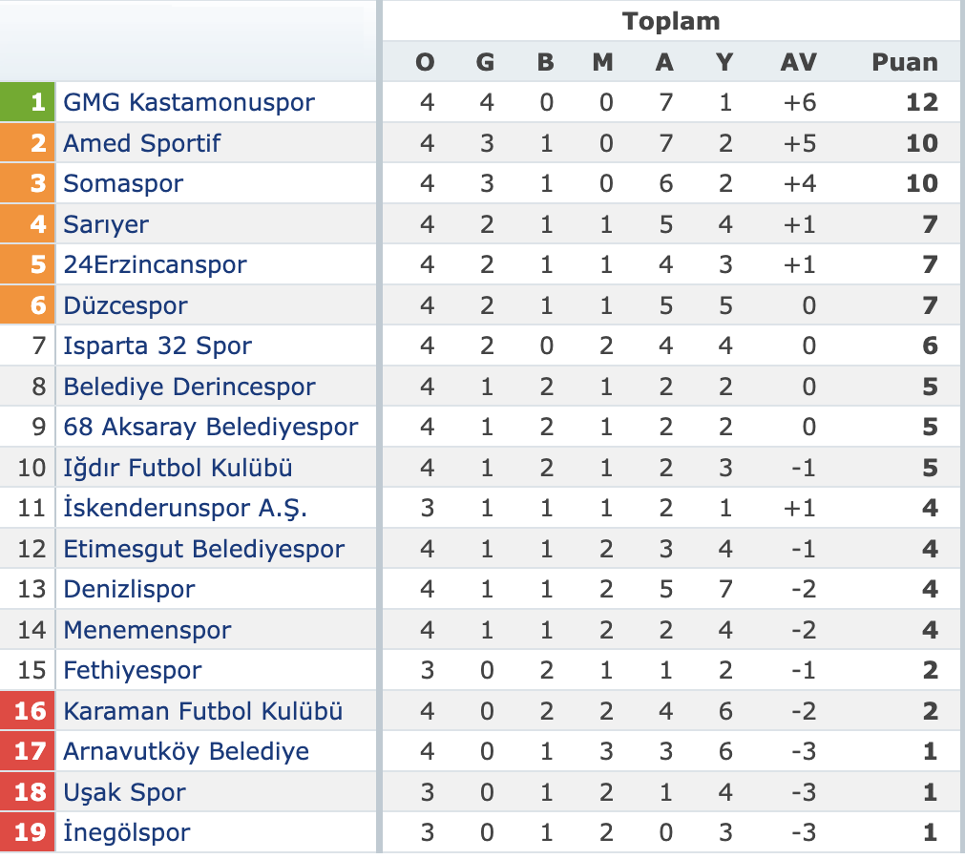Open the GMG Kastamonuspor team link
Viewport: 965px width, 859px height.
(189, 103)
